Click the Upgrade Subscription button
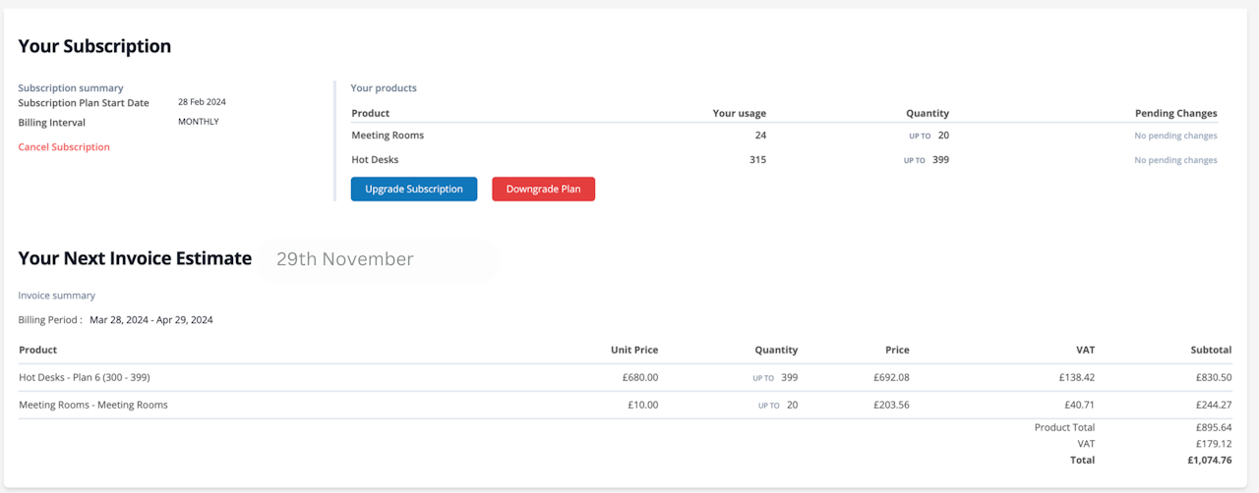Viewport: 1259px width, 493px height. (x=413, y=189)
